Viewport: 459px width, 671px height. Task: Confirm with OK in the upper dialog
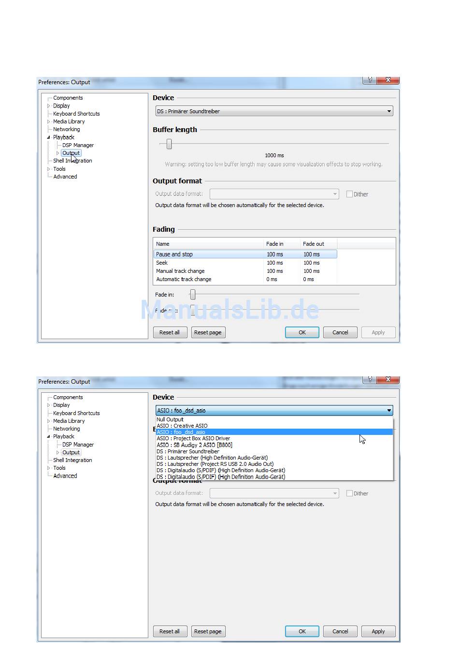[x=302, y=332]
